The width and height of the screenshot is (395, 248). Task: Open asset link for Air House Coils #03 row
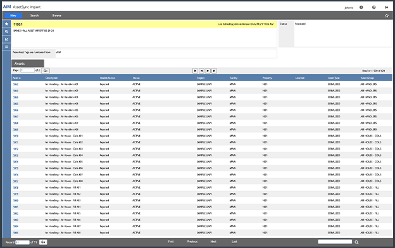tap(16, 149)
